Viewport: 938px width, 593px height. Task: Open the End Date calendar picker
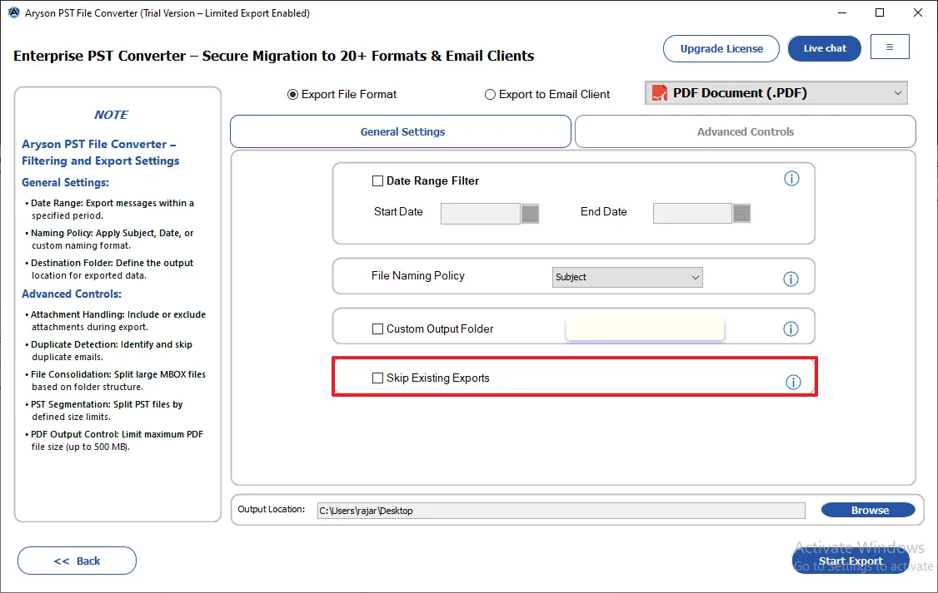tap(741, 213)
